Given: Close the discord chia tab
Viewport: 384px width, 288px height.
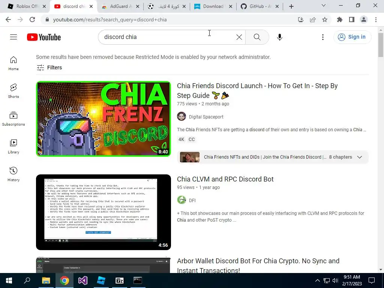Looking at the screenshot, I should coord(91,6).
